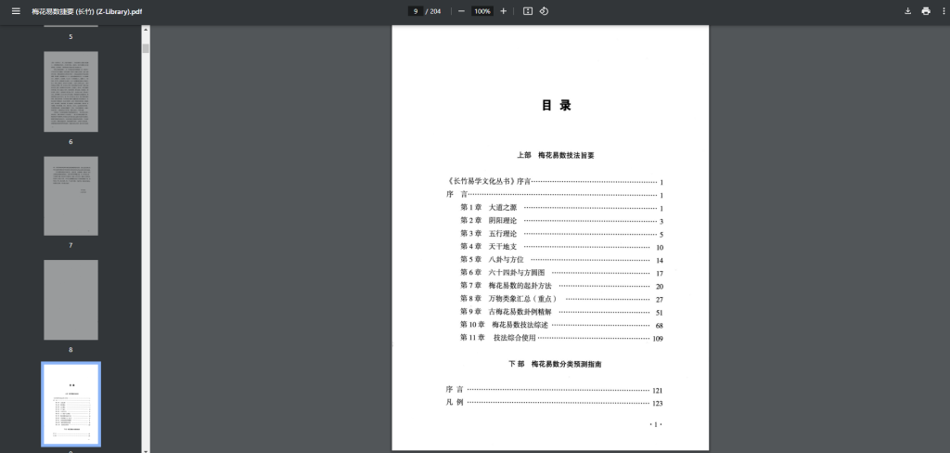Click the fit to page icon
Viewport: 950px width, 453px height.
click(x=528, y=11)
